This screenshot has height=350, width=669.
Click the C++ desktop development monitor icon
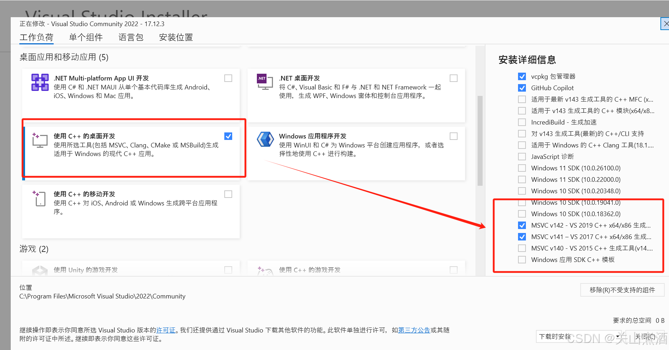(40, 140)
